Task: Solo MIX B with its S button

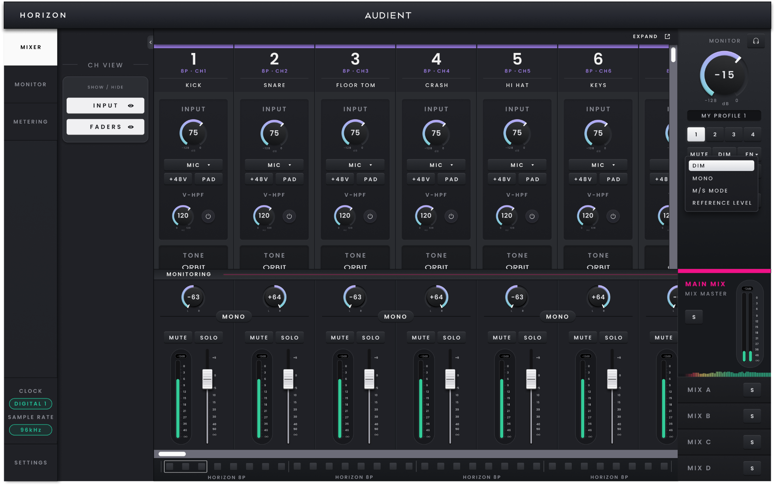Action: (752, 416)
